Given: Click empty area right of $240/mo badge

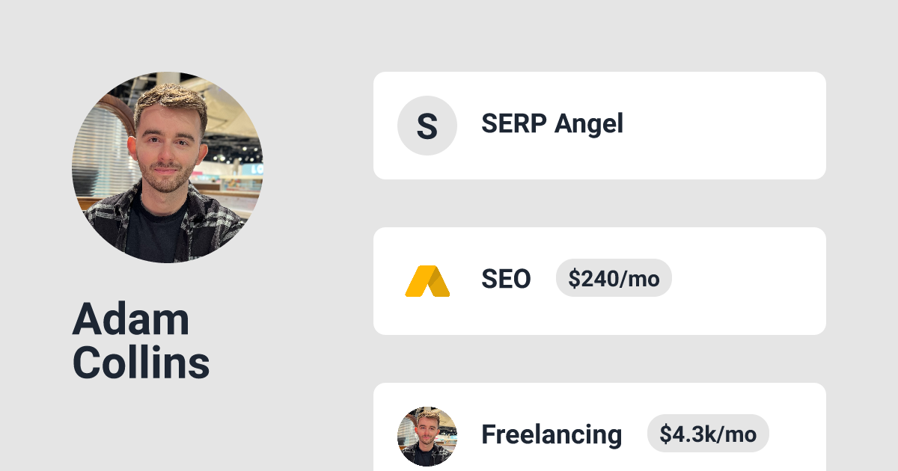Looking at the screenshot, I should point(748,281).
